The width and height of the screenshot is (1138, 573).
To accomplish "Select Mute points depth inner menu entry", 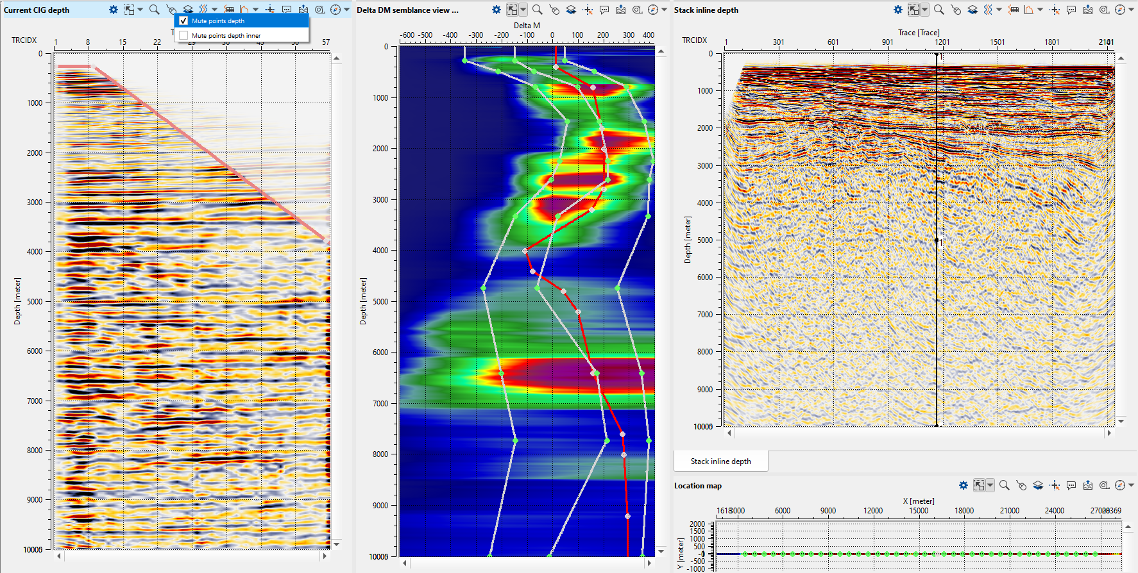I will click(x=226, y=35).
